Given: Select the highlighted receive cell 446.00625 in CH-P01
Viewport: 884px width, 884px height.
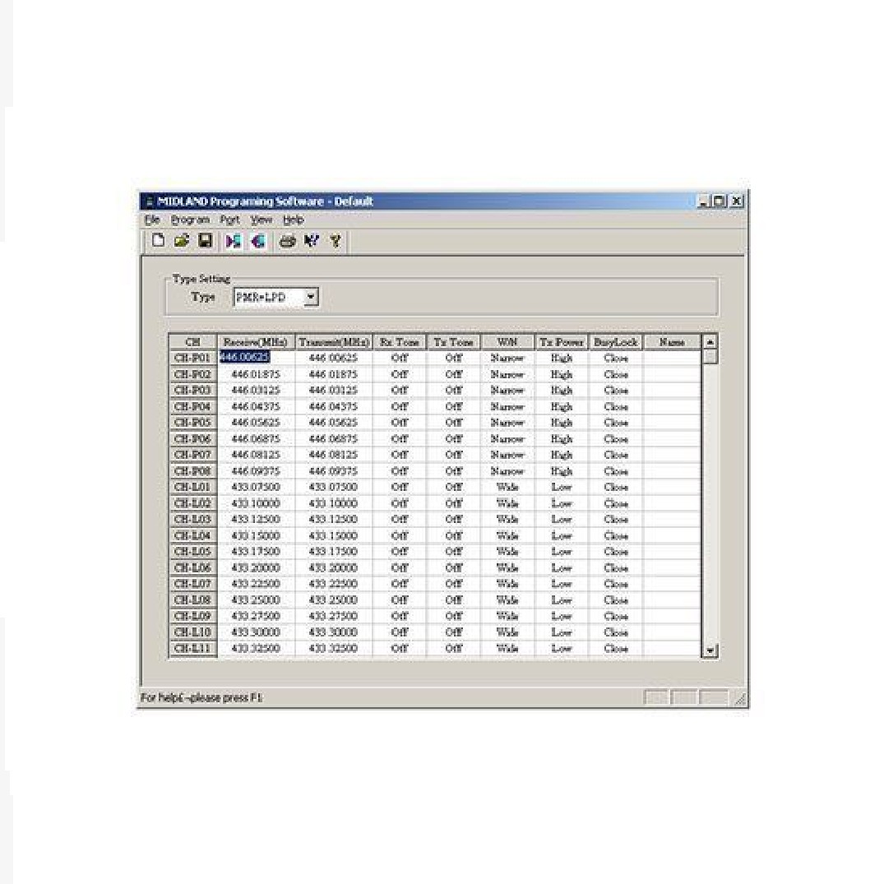Looking at the screenshot, I should tap(256, 358).
